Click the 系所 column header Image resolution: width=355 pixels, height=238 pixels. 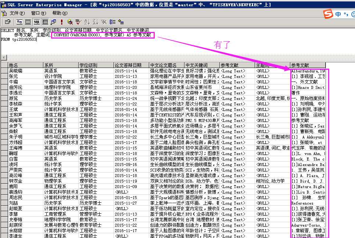(x=61, y=65)
